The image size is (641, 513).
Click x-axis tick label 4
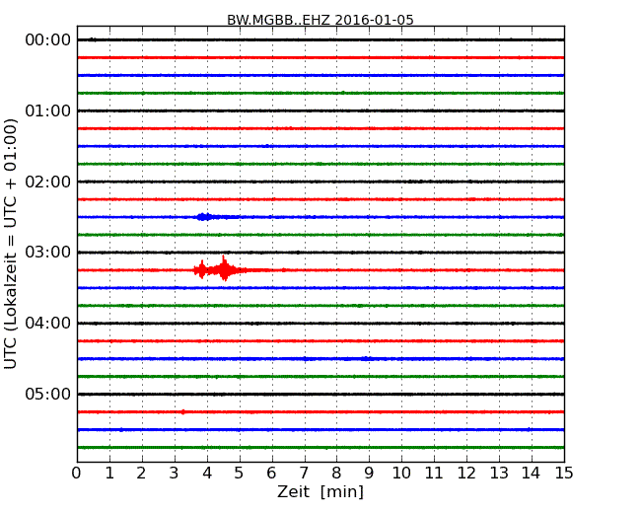[x=207, y=474]
